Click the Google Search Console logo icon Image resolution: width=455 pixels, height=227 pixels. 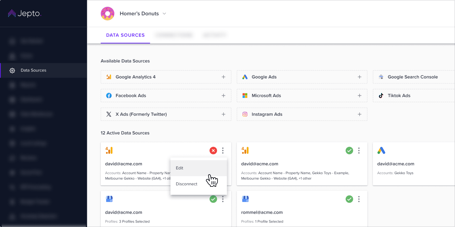[x=381, y=77]
